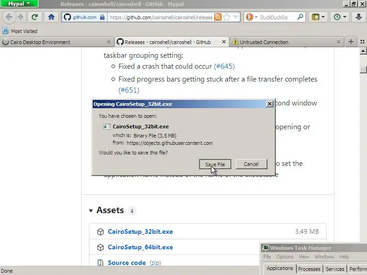Download CairoSetup_32bit.exe from the Assets list
The height and width of the screenshot is (275, 367).
pos(140,231)
